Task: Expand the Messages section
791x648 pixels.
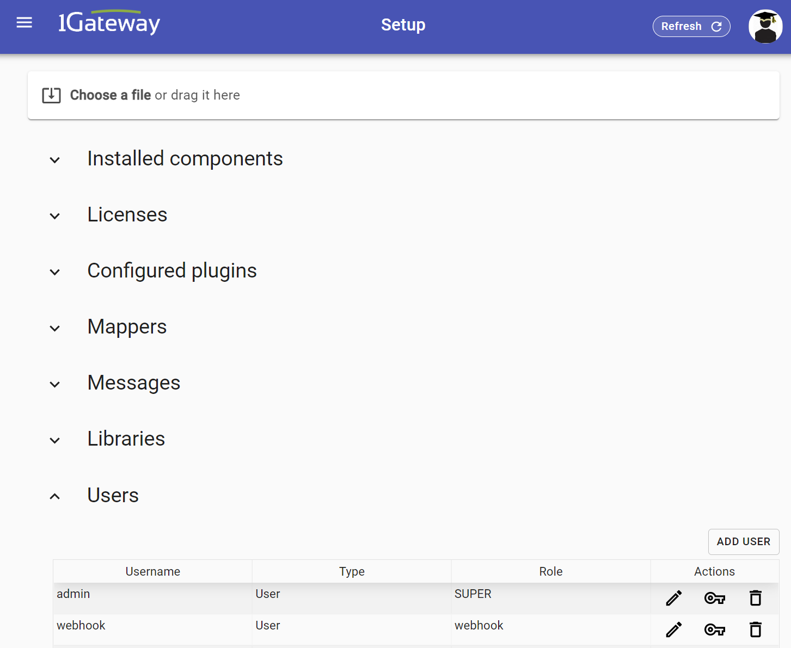Action: (55, 384)
